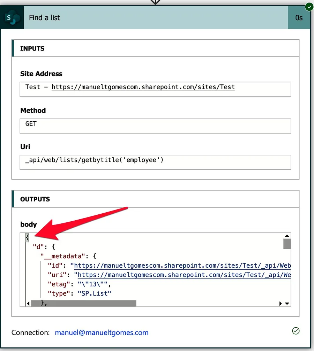Click the green success checkmark badge at top right
314x351 pixels.
(x=309, y=7)
